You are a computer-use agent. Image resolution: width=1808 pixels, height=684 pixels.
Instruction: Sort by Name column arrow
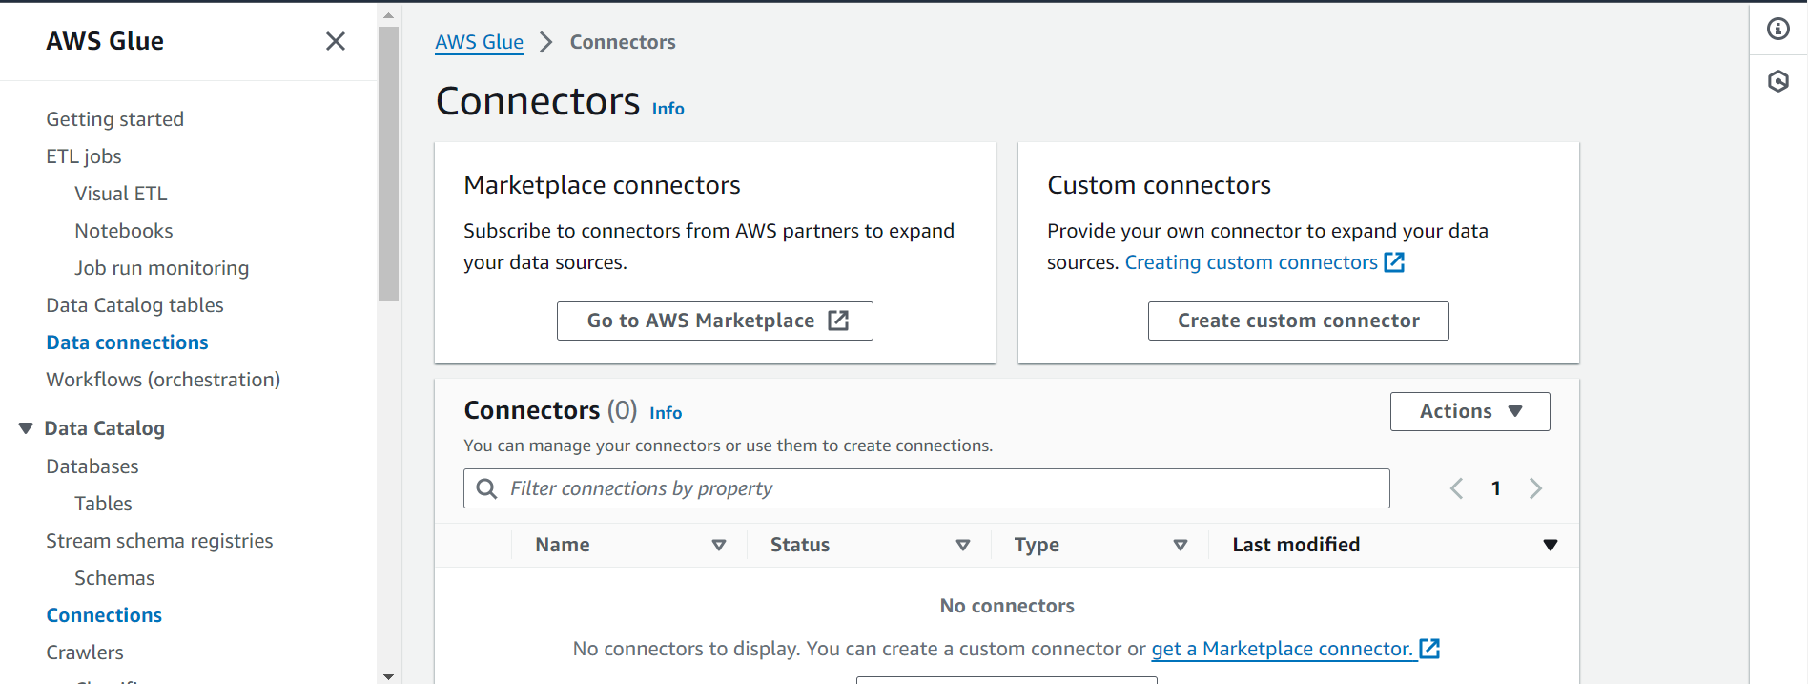coord(719,545)
